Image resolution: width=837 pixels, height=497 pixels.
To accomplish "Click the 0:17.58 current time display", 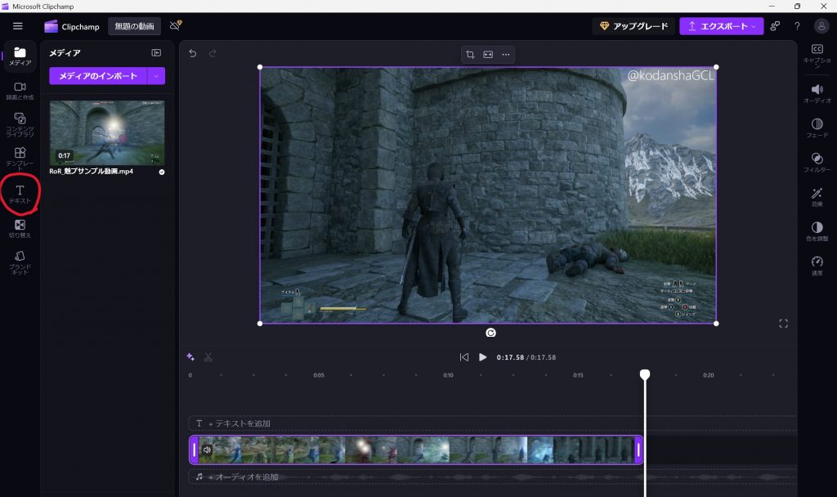I will pyautogui.click(x=510, y=357).
